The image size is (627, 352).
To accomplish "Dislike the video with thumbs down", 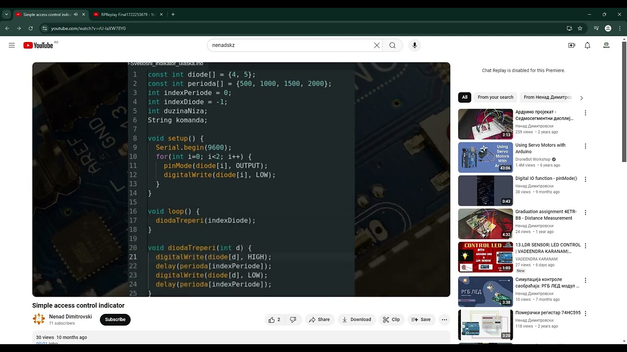I will point(293,320).
